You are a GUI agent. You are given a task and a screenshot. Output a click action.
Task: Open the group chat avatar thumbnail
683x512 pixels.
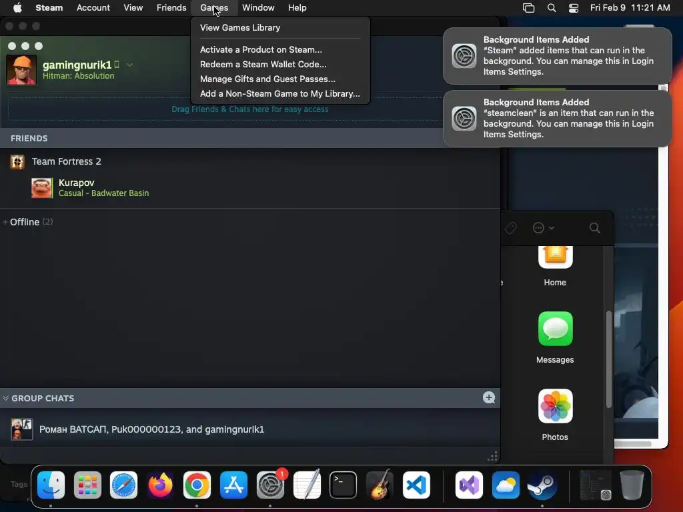[x=22, y=429]
